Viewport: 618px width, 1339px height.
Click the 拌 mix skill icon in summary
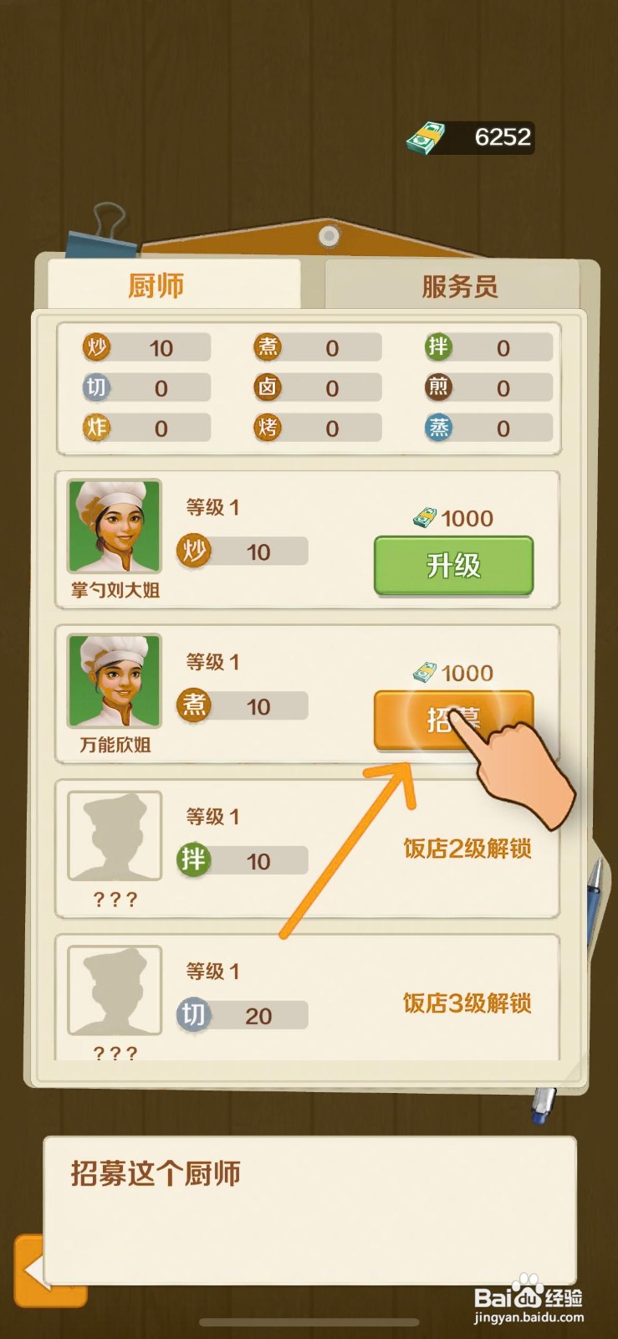pos(438,346)
